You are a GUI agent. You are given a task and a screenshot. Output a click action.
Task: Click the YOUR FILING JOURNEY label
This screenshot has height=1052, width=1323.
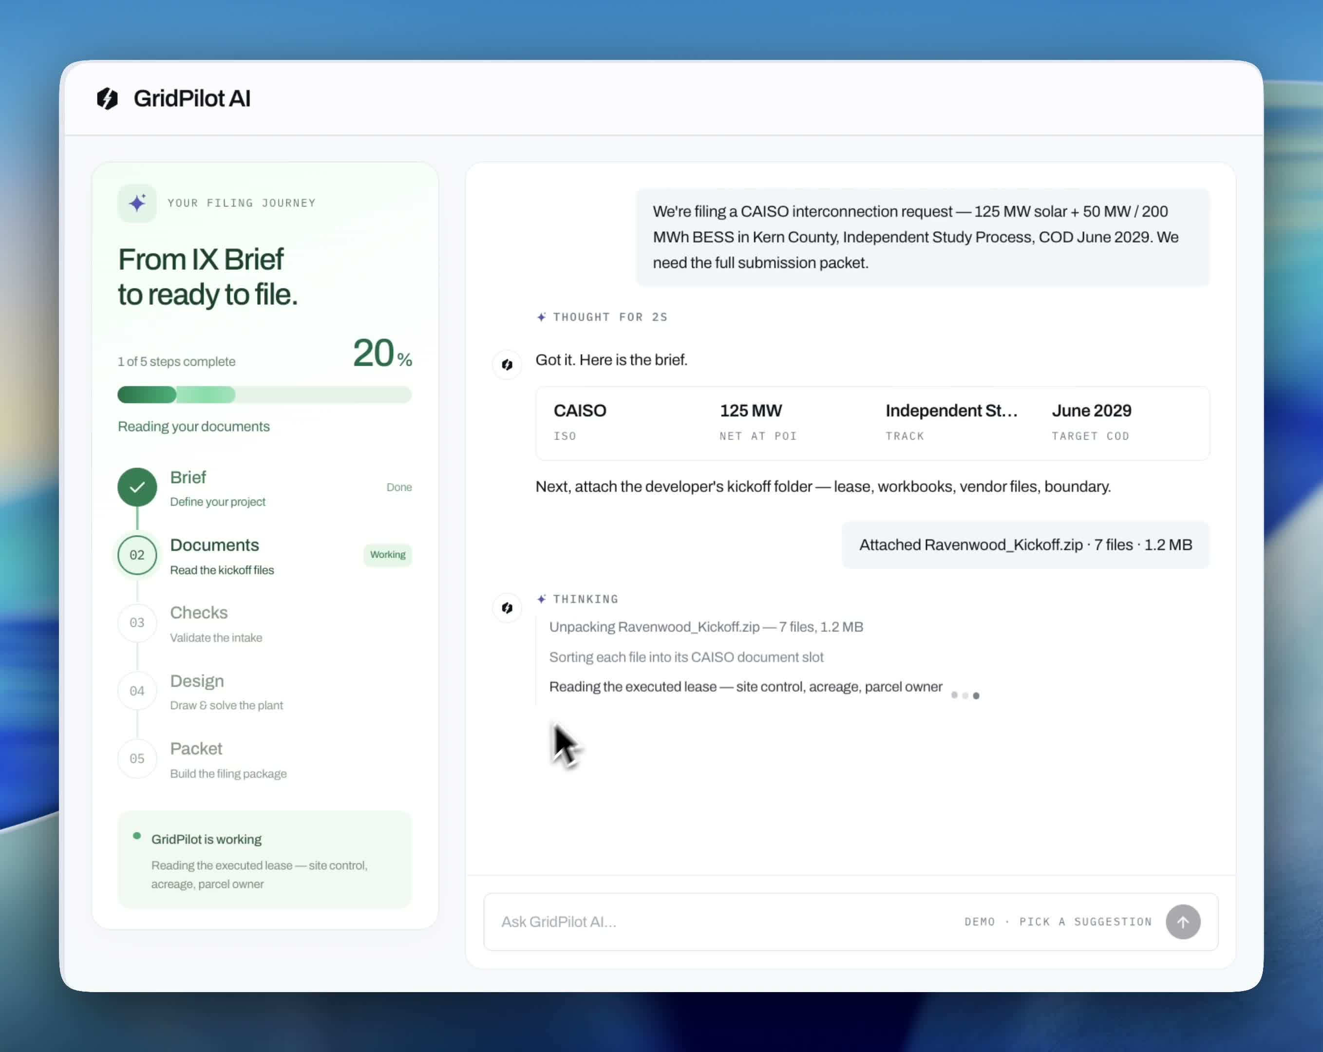point(241,203)
